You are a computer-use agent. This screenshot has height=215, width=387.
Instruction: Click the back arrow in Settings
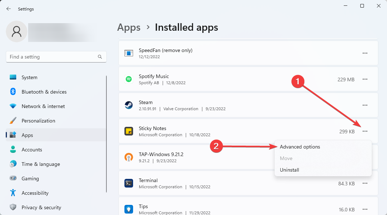coord(9,9)
